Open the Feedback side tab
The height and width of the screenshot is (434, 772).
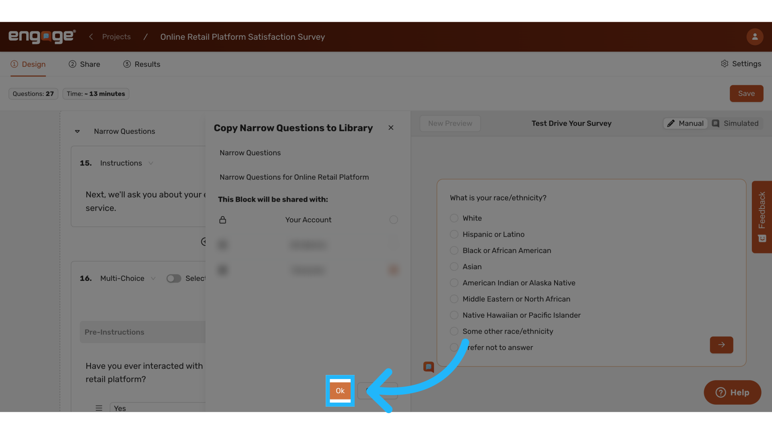[762, 217]
